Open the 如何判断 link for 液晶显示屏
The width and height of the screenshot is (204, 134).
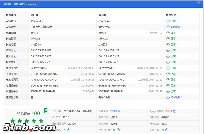click(177, 97)
